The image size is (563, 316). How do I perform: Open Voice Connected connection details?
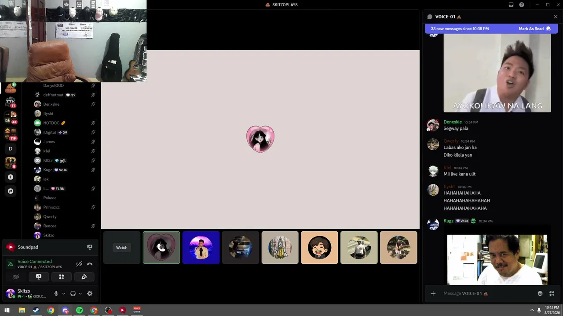coord(35,262)
